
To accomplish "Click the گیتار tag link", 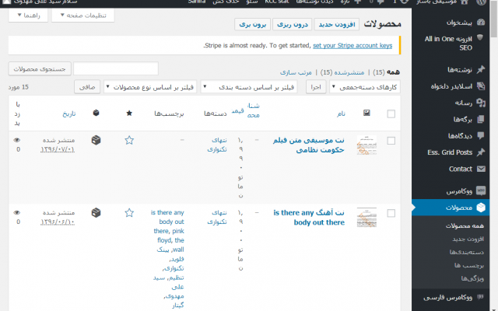I will [x=178, y=306].
